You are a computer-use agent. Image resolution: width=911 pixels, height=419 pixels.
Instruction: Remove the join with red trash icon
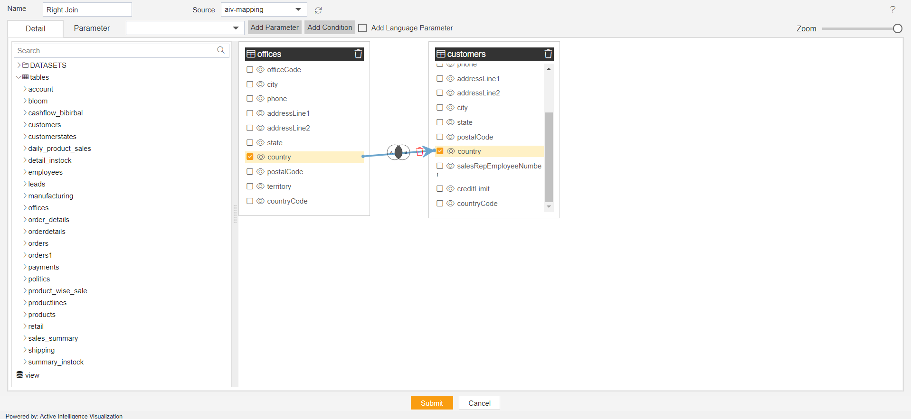(x=420, y=151)
